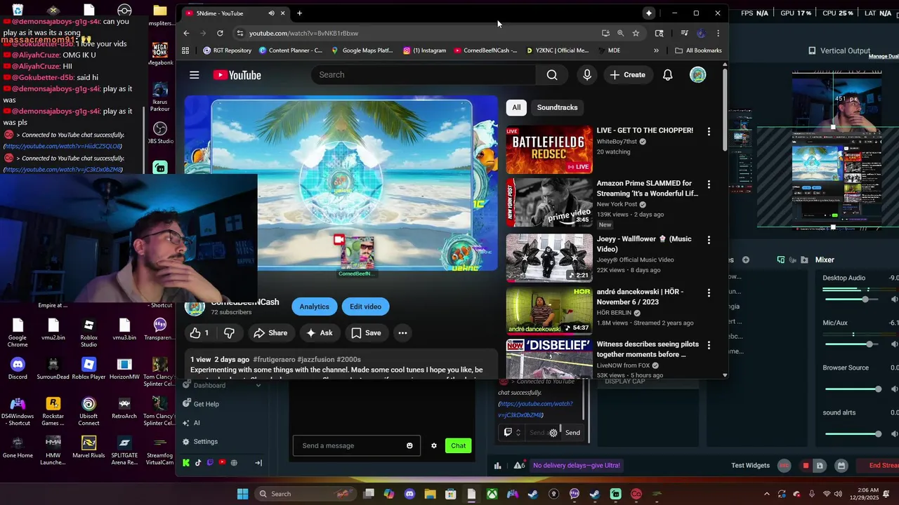This screenshot has height=505, width=899.
Task: Open options for Battlefield Redsec video
Action: pyautogui.click(x=709, y=131)
